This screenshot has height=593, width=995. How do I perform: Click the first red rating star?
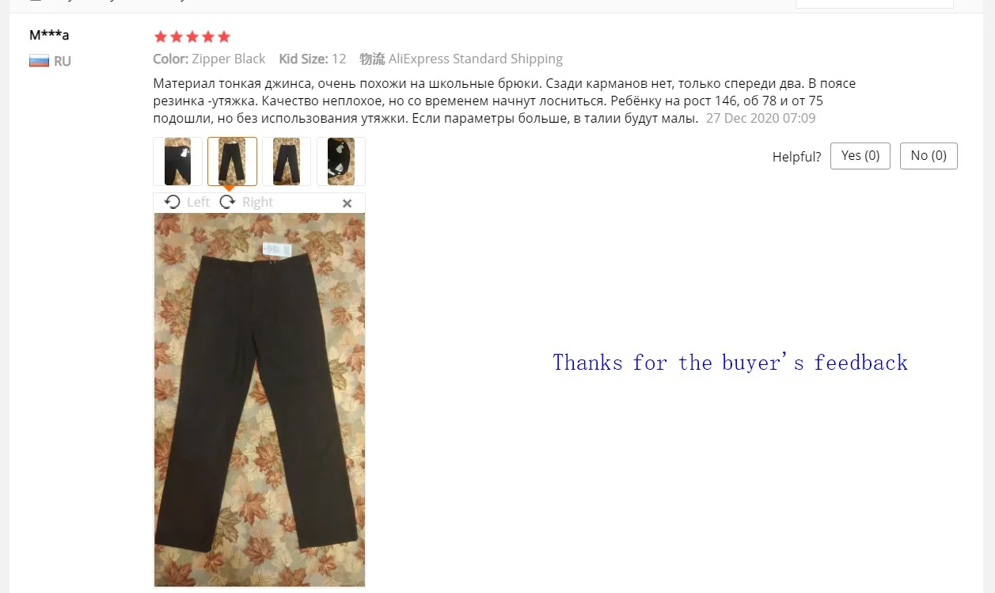coord(161,36)
